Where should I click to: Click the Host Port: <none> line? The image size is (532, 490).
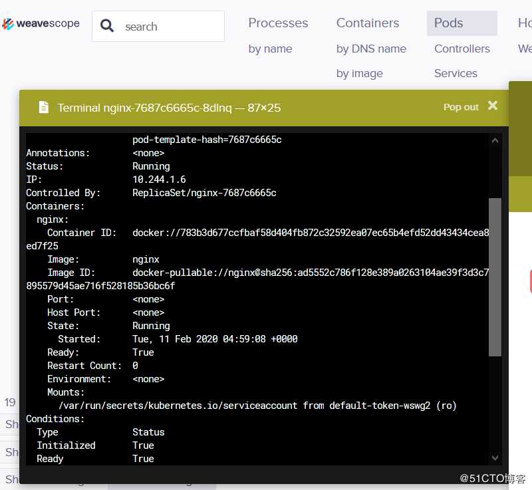[106, 312]
